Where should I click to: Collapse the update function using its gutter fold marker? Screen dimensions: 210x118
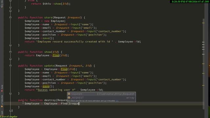10,66
